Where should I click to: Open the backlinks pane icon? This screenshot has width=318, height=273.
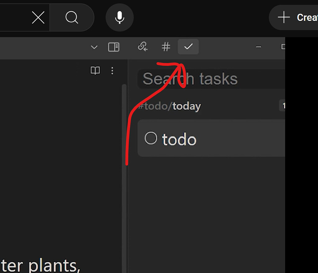click(x=143, y=47)
